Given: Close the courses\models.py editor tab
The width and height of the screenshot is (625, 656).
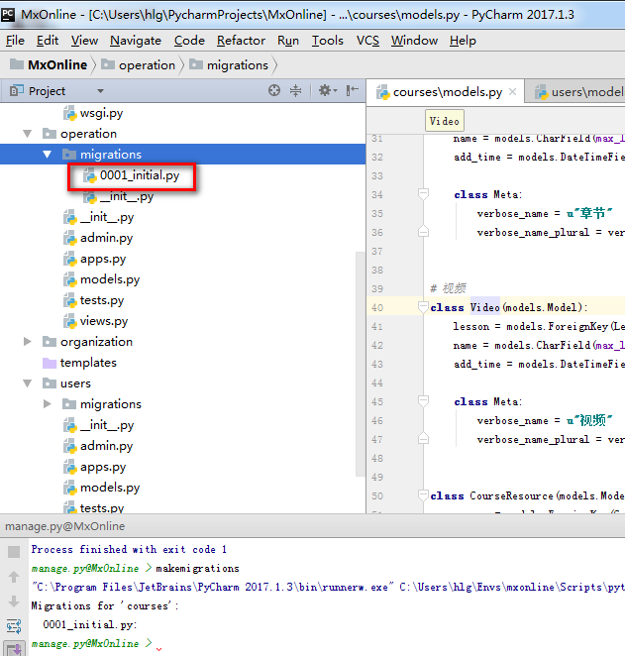Looking at the screenshot, I should pyautogui.click(x=512, y=92).
